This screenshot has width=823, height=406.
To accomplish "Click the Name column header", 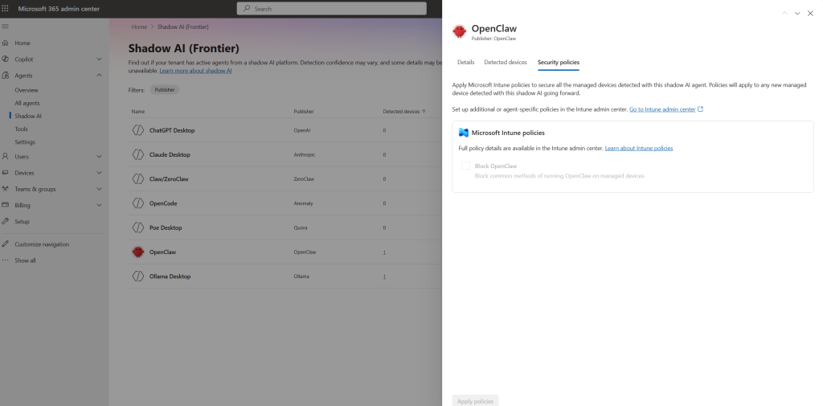I will click(138, 111).
